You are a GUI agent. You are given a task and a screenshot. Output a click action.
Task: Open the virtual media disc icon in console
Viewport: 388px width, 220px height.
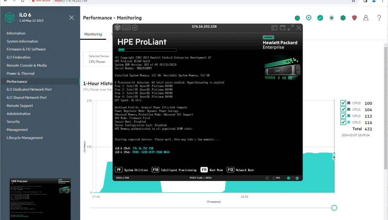[x=135, y=28]
